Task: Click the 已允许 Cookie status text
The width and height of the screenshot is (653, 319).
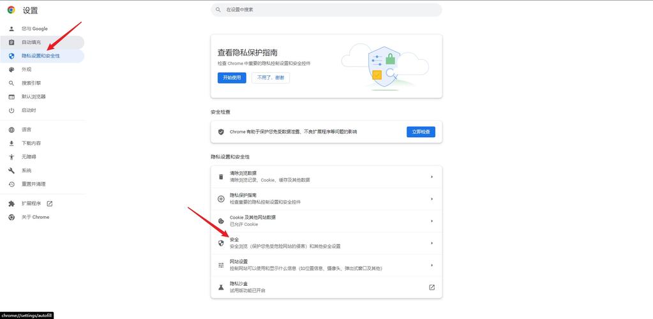Action: click(244, 225)
